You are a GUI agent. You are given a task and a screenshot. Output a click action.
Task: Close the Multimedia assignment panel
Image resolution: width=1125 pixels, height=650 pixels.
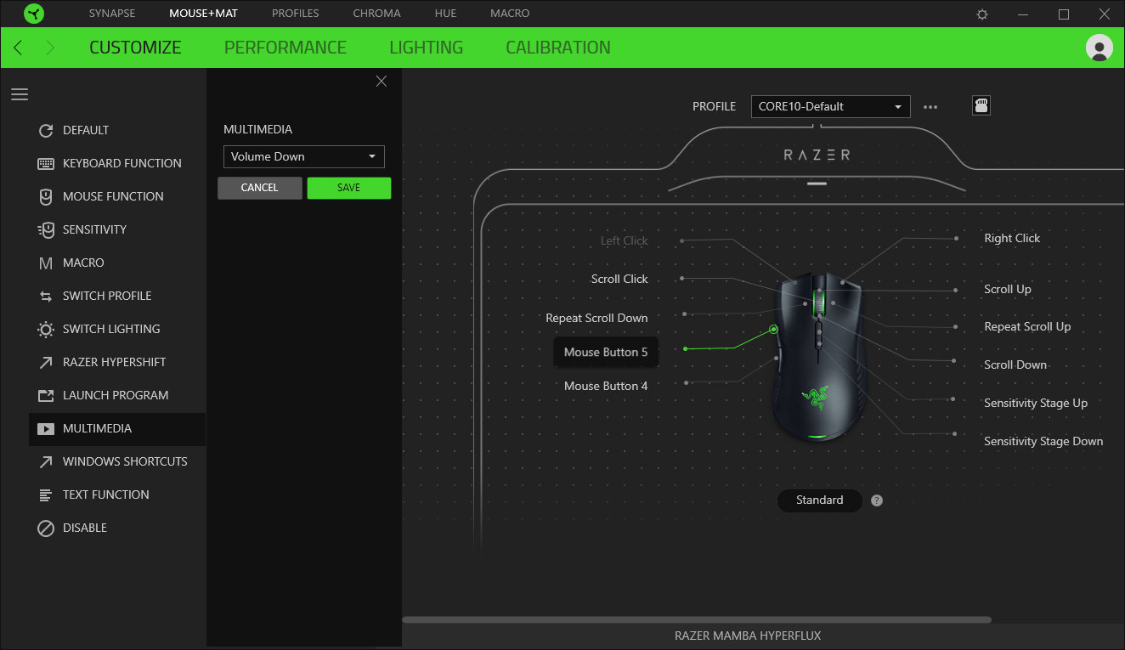pos(382,81)
